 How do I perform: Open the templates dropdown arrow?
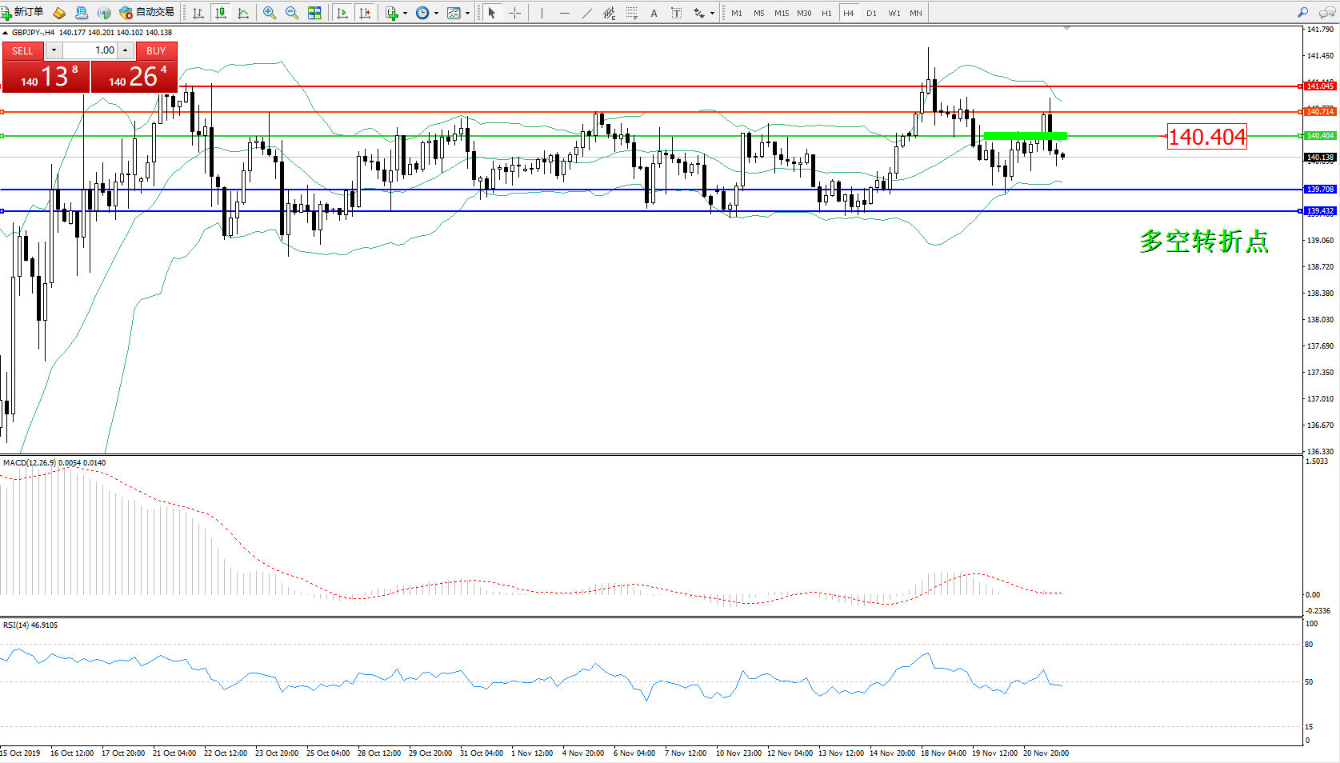click(x=467, y=13)
